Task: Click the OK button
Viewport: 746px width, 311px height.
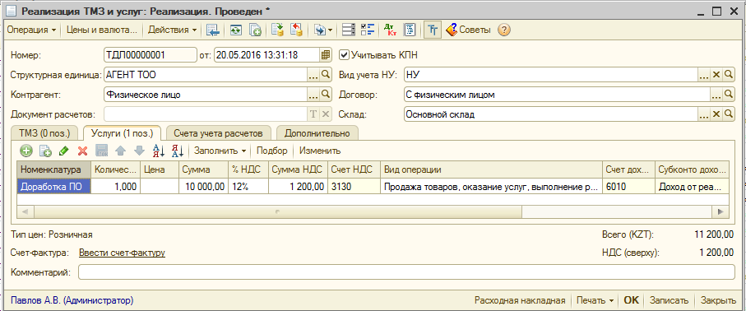Action: pos(632,300)
